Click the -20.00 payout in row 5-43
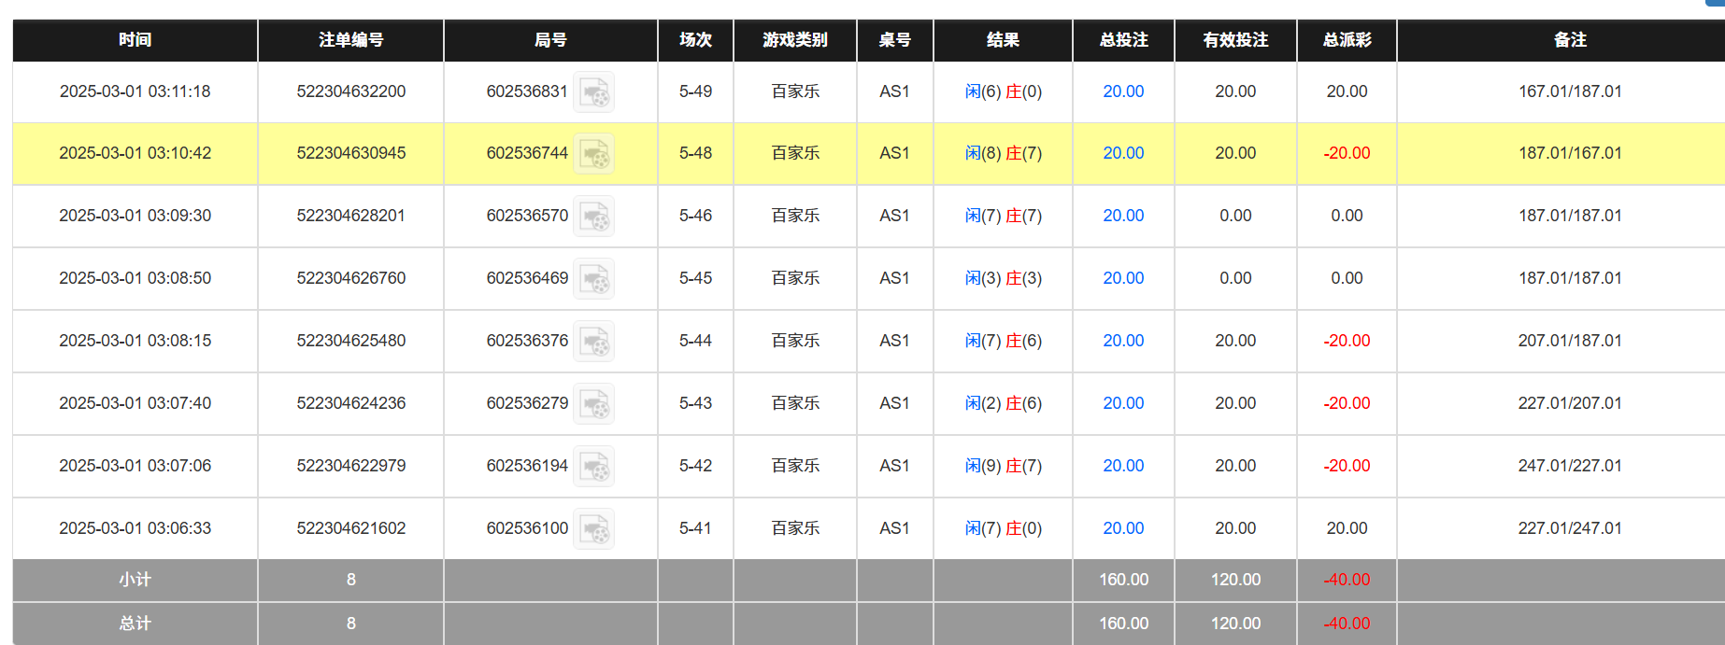The height and width of the screenshot is (645, 1725). (1347, 403)
